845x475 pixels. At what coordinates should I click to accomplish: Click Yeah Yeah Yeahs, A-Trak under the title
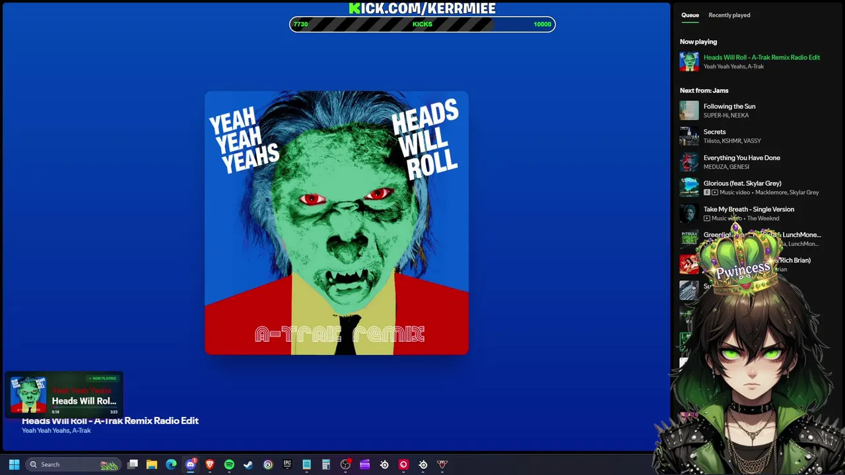(x=56, y=431)
